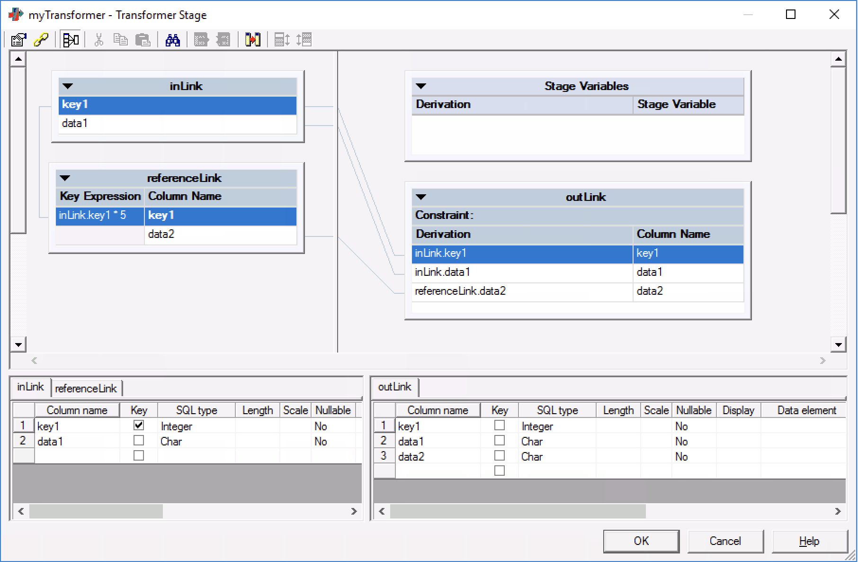858x562 pixels.
Task: Uncheck the Key checkbox for inLink key1
Action: pyautogui.click(x=139, y=425)
